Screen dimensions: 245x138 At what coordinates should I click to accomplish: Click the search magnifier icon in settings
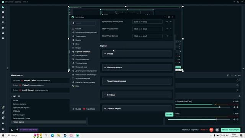pyautogui.click(x=73, y=23)
